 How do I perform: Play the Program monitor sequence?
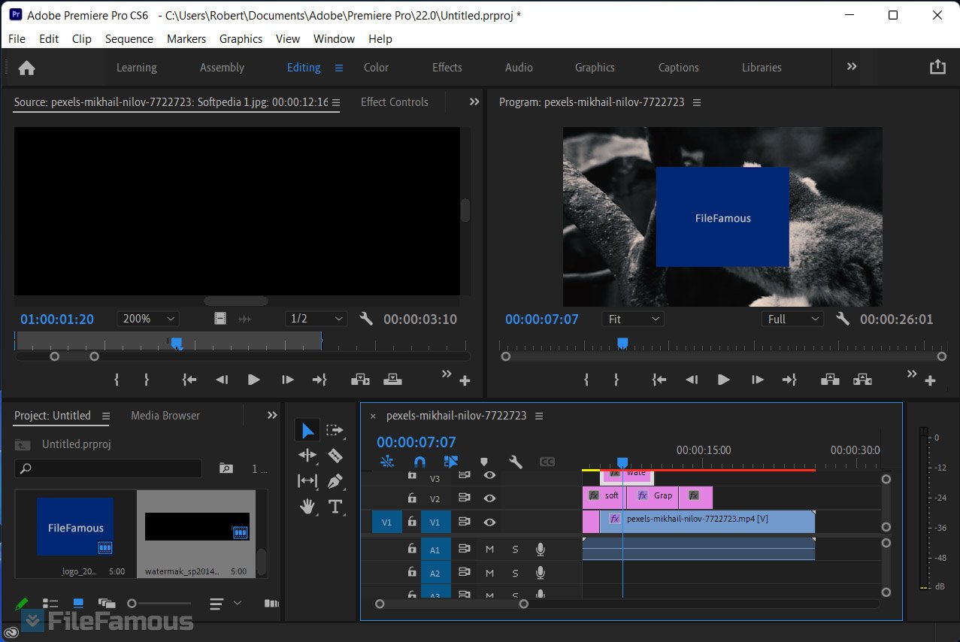[723, 380]
